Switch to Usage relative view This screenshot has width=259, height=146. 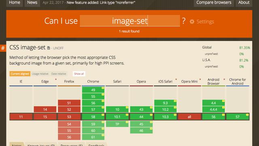pos(40,74)
